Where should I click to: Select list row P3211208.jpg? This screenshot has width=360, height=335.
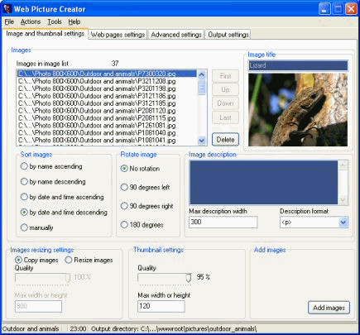[x=107, y=81]
